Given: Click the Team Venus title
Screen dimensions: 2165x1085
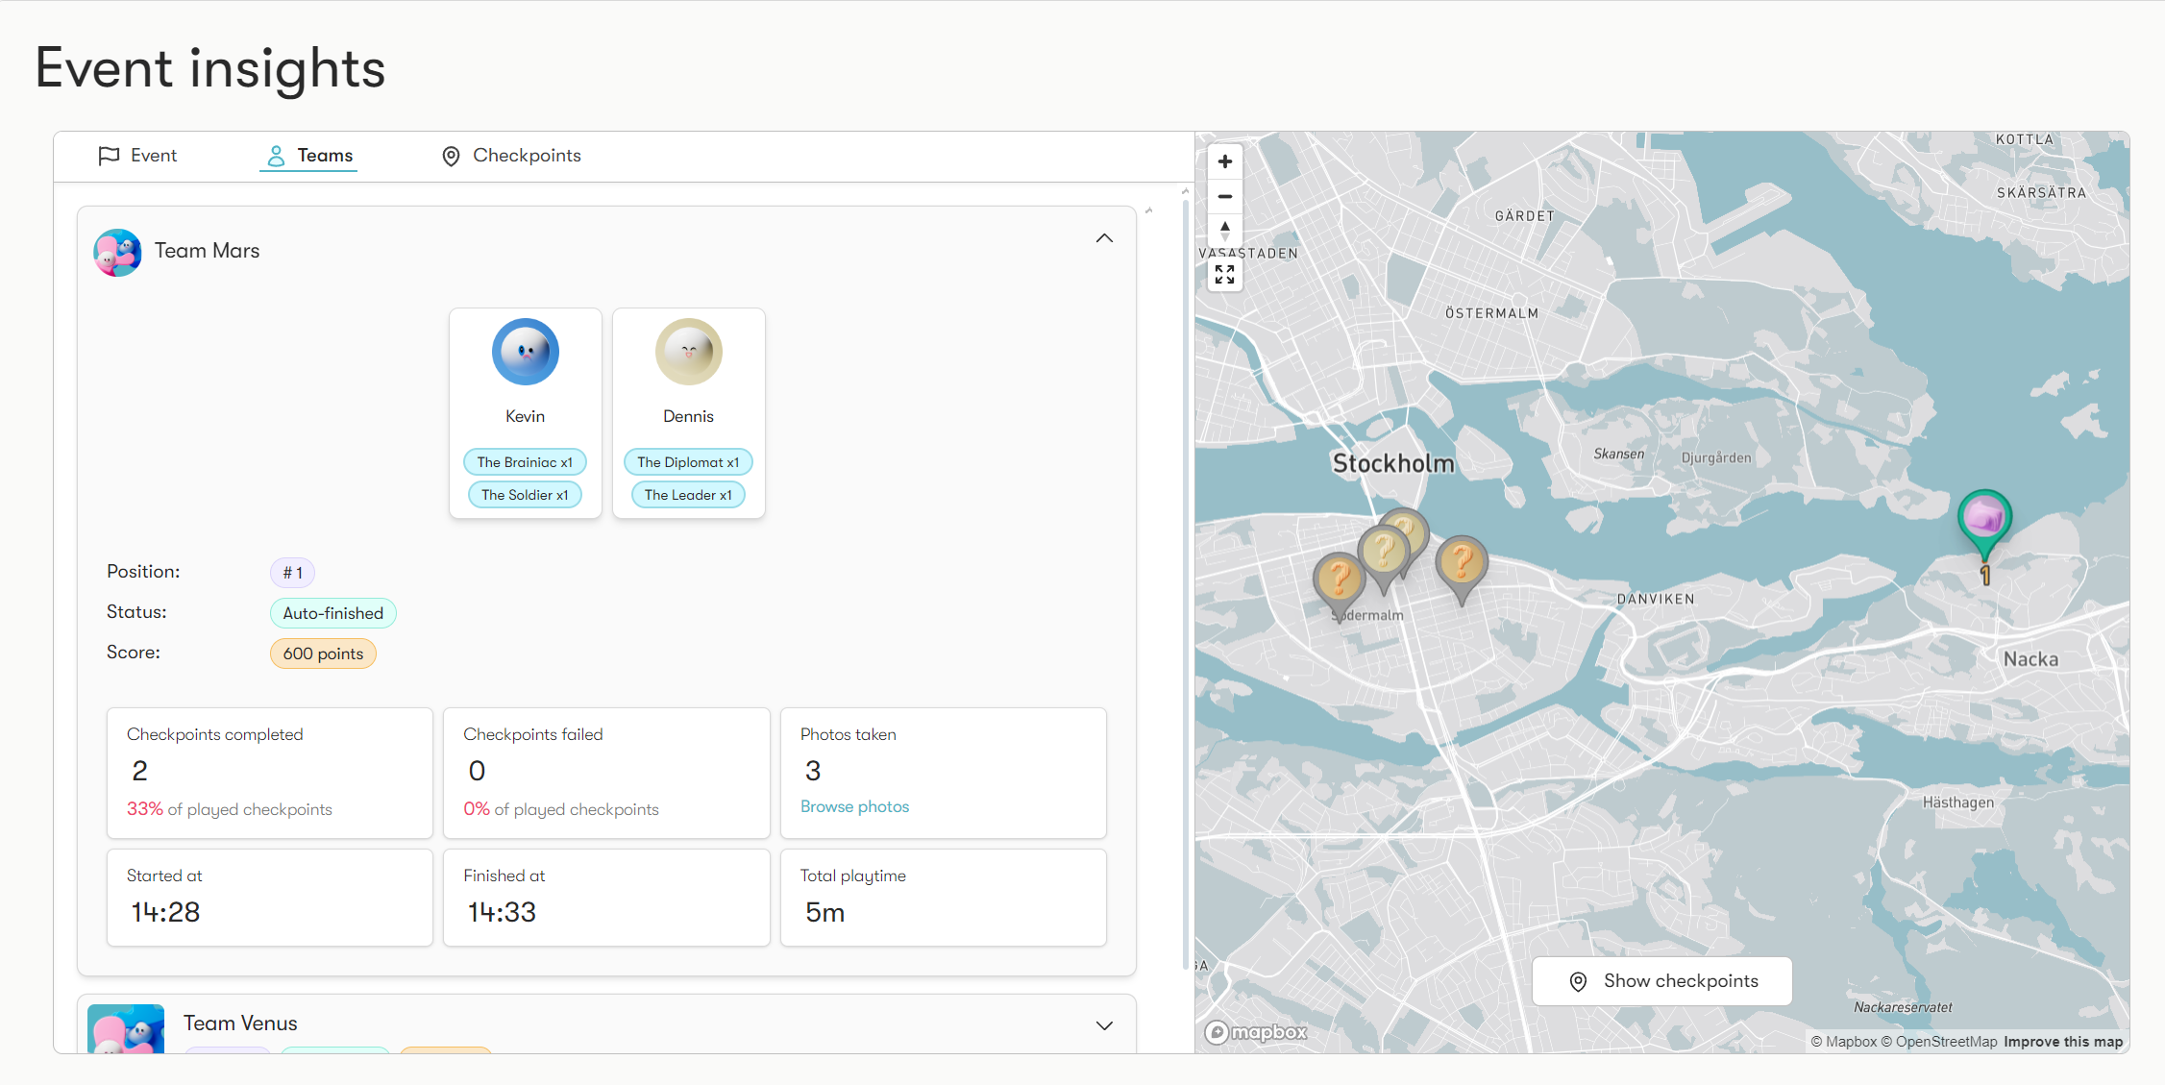Looking at the screenshot, I should 240,1023.
